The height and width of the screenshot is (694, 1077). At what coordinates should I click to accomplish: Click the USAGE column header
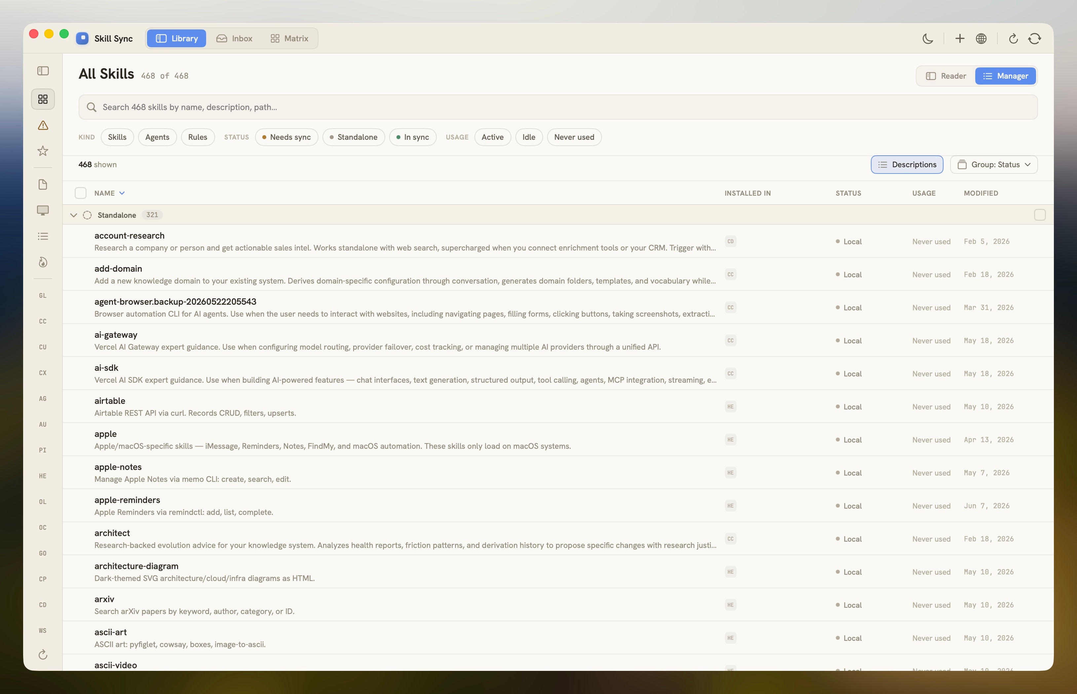(924, 193)
